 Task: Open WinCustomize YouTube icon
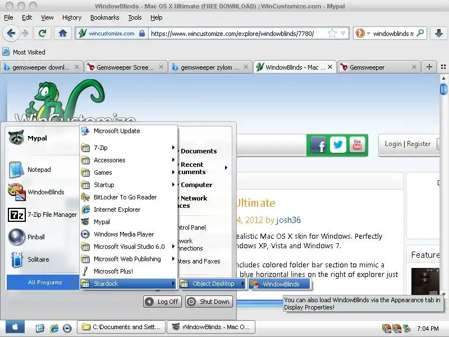[357, 145]
